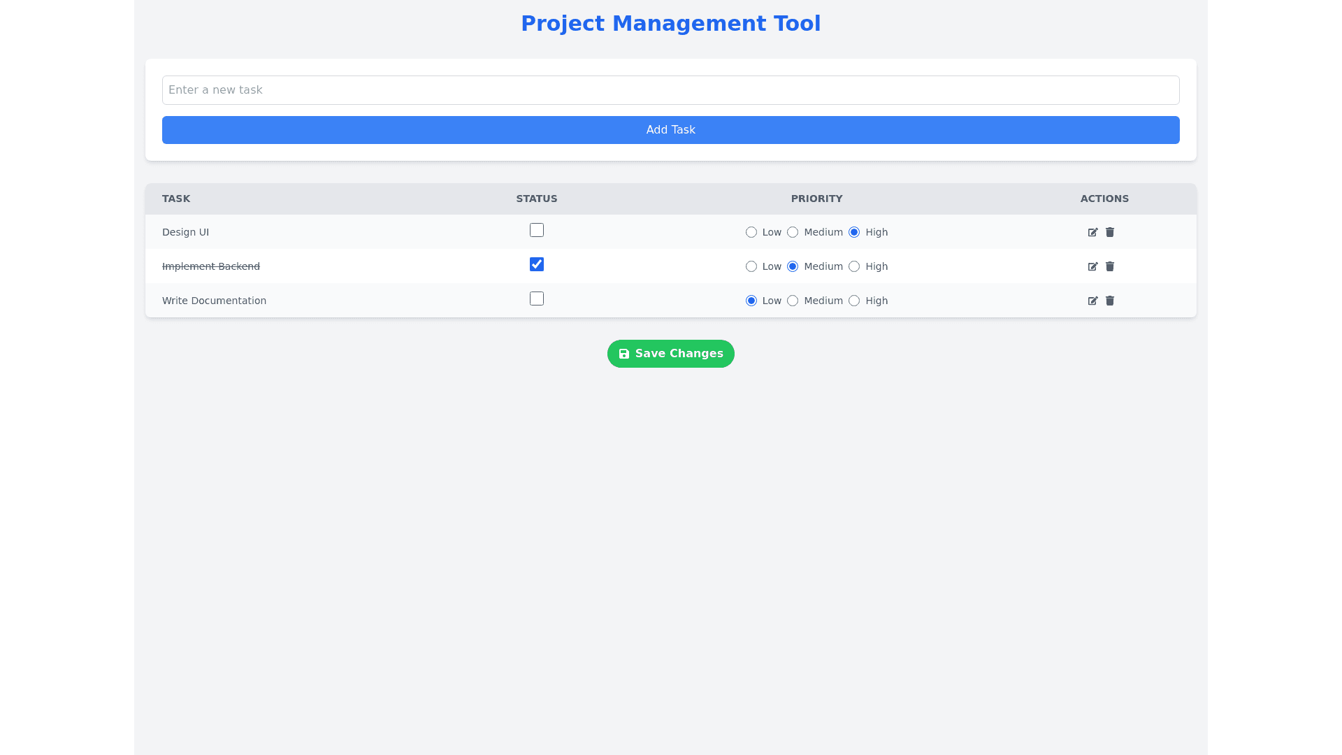
Task: Delete the Design UI task via trash icon
Action: (1110, 232)
